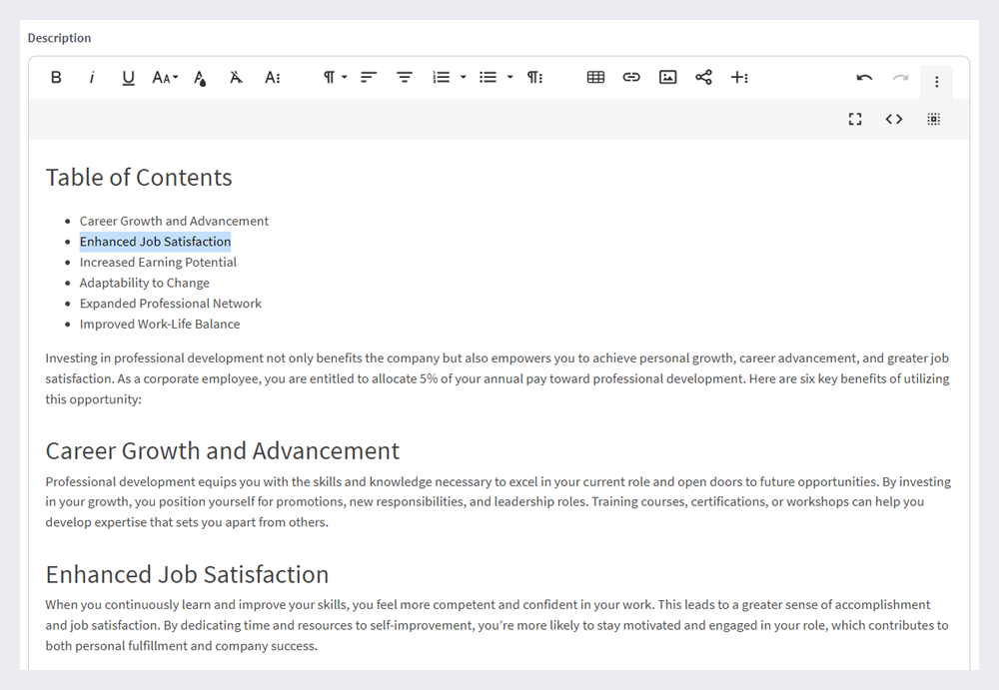This screenshot has height=690, width=999.
Task: Open more insert options
Action: pyautogui.click(x=739, y=77)
